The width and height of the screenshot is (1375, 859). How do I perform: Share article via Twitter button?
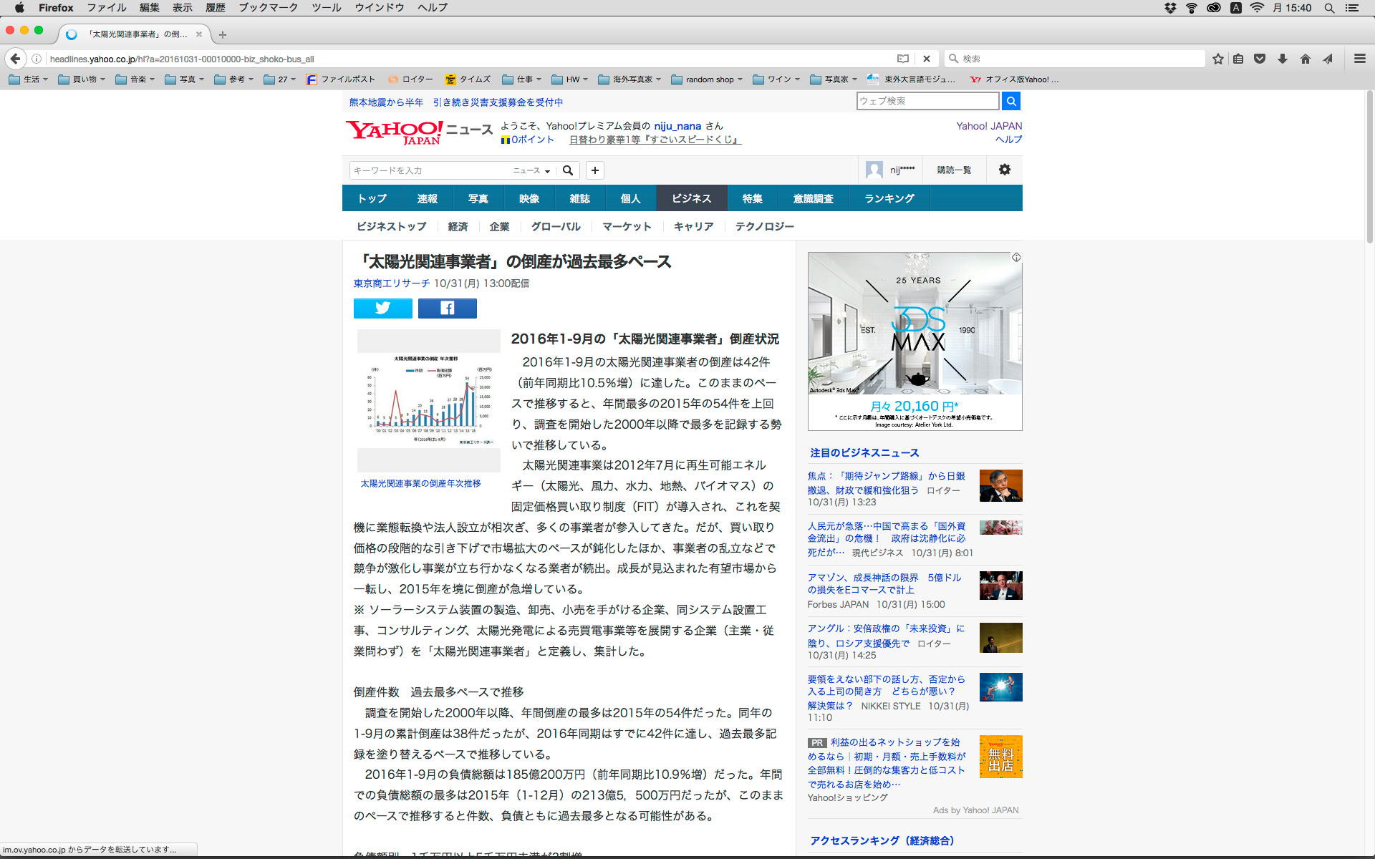click(x=382, y=308)
